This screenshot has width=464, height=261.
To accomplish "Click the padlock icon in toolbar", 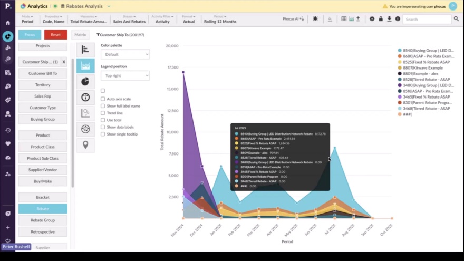I will point(380,19).
